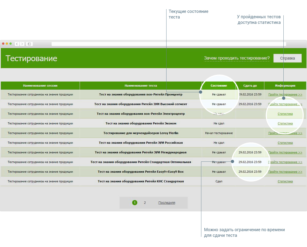
Task: Start test for Ритейл Easy9+Easy9 Box
Action: click(x=285, y=172)
